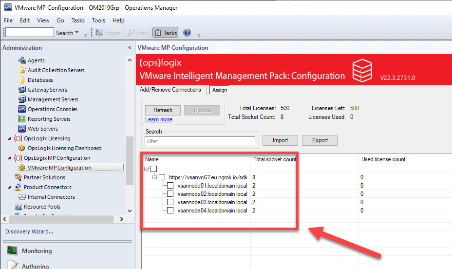Click the OpsLogix Licensing Dashboard gear icon
The image size is (452, 269).
click(21, 148)
